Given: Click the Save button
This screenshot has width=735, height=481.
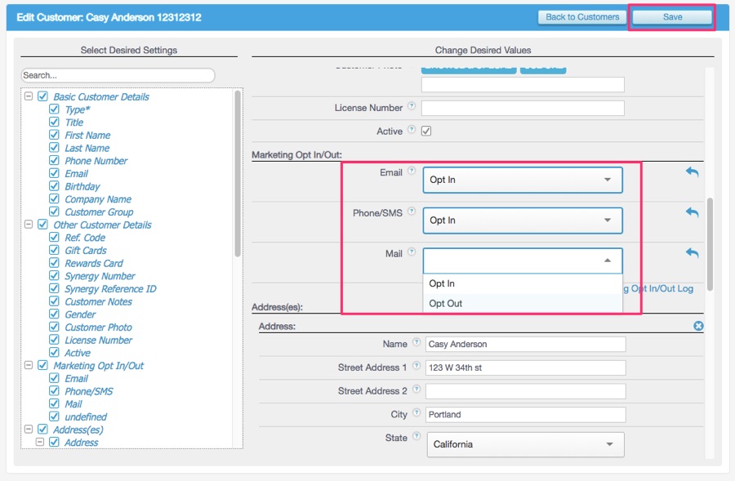Looking at the screenshot, I should (672, 17).
